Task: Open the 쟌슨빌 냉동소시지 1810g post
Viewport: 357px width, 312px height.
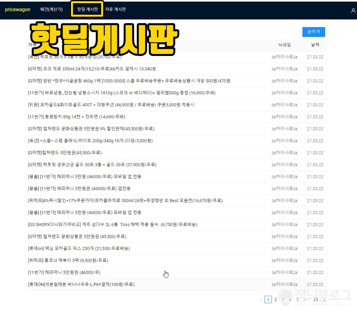Action: [x=122, y=93]
